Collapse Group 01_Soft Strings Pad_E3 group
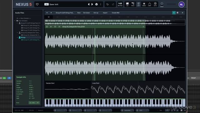The width and height of the screenshot is (200, 113). tap(17, 23)
